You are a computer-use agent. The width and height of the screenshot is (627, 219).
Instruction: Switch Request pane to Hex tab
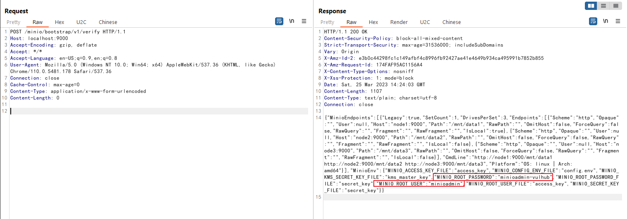[59, 22]
